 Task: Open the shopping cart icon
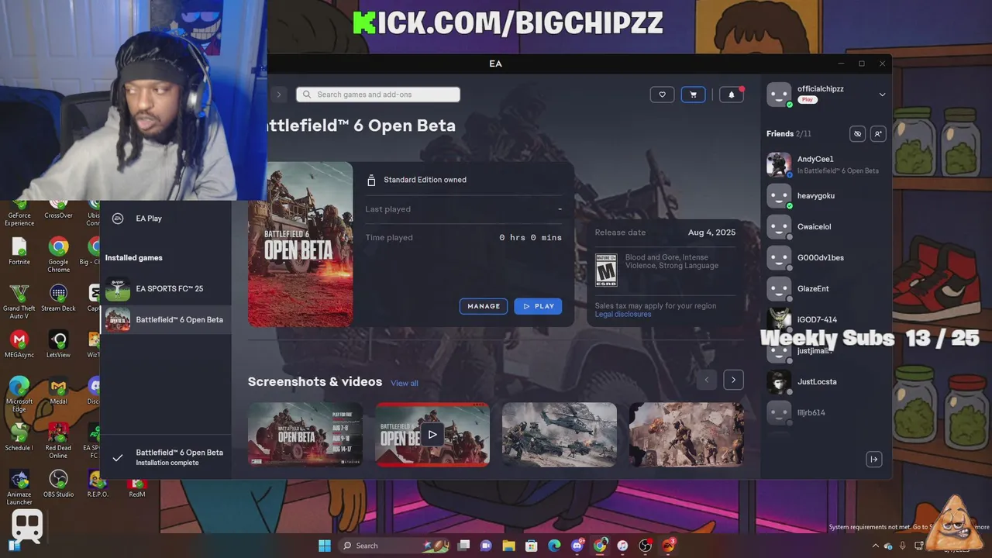tap(693, 95)
